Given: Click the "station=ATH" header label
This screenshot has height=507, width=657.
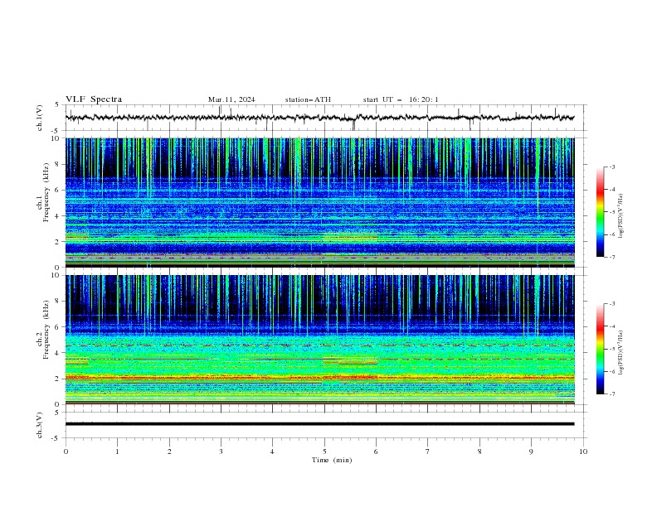Looking at the screenshot, I should click(308, 99).
